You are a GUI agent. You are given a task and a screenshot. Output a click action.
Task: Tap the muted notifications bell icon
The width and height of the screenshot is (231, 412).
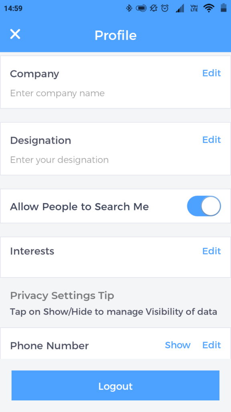(153, 8)
